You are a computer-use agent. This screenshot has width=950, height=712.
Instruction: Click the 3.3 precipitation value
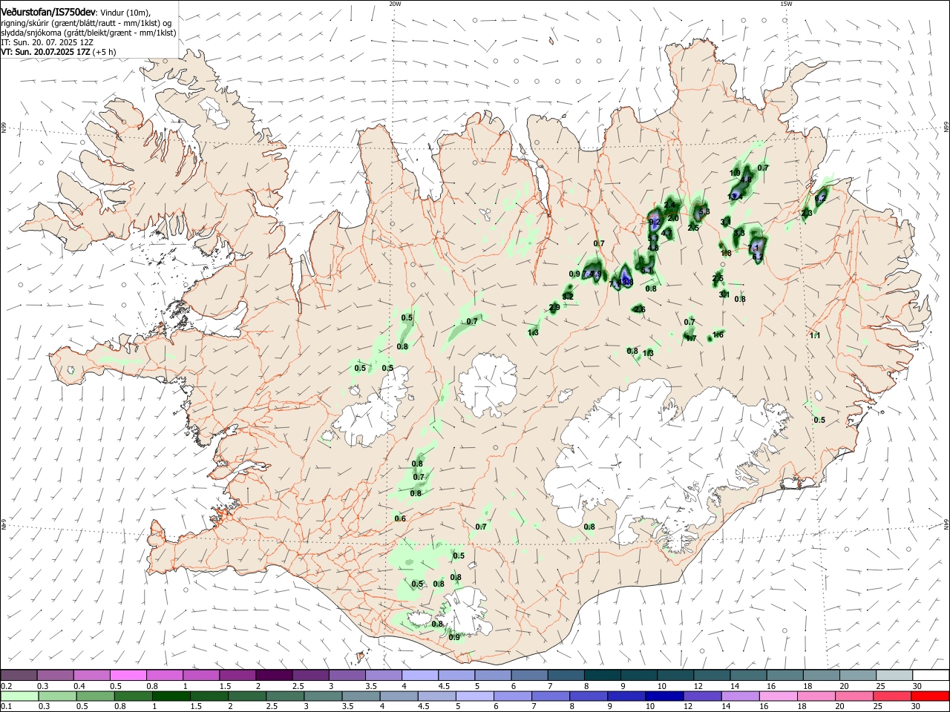(x=738, y=233)
